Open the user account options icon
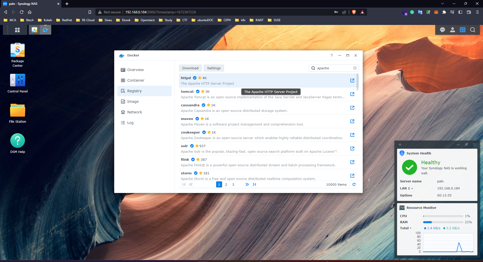 click(453, 30)
